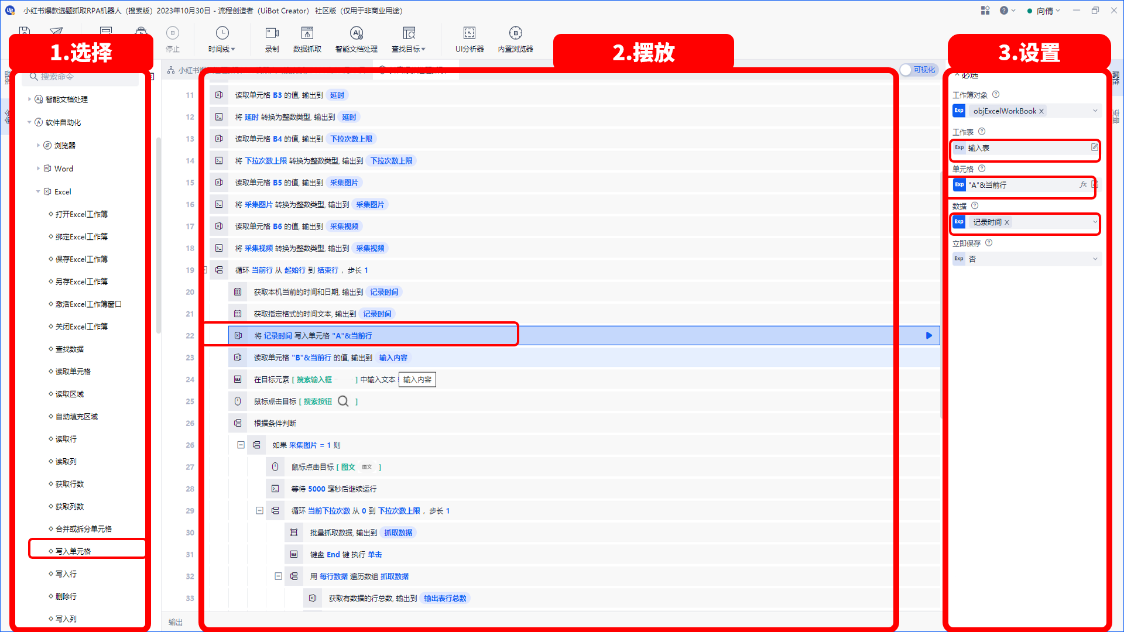
Task: Open the 工作簿对象 dropdown
Action: pos(1095,111)
